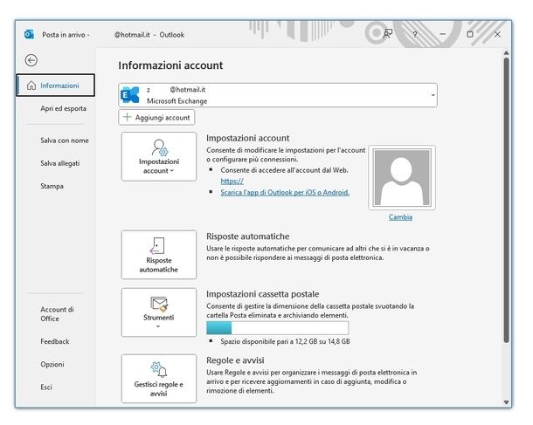Click the scrollbar up arrow
This screenshot has height=425, width=533.
click(506, 53)
